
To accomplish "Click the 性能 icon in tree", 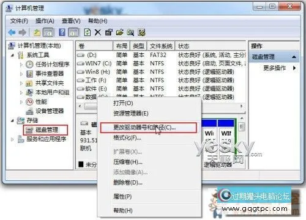I will point(29,101).
